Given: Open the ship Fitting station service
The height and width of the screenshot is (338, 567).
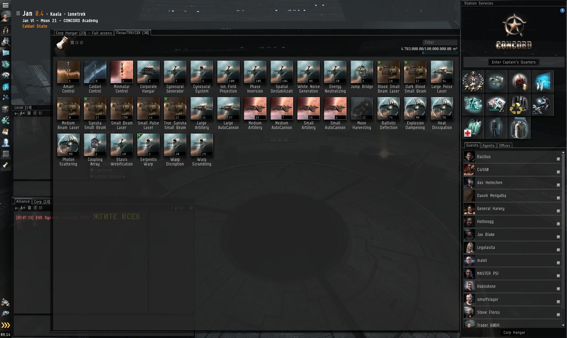Looking at the screenshot, I should (x=496, y=81).
